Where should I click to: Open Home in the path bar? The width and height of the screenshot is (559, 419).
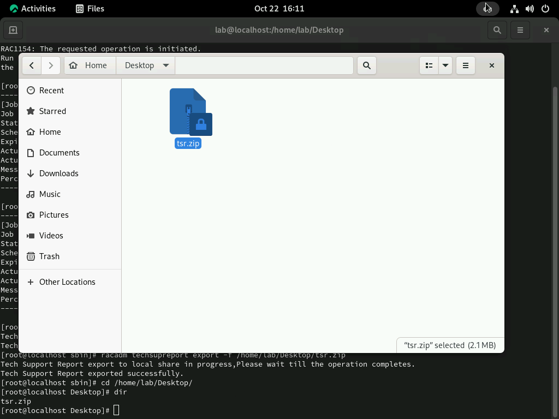pyautogui.click(x=90, y=65)
